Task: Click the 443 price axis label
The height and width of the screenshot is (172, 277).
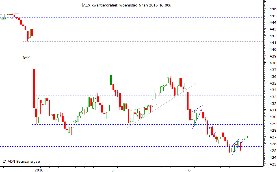Action: (x=273, y=29)
